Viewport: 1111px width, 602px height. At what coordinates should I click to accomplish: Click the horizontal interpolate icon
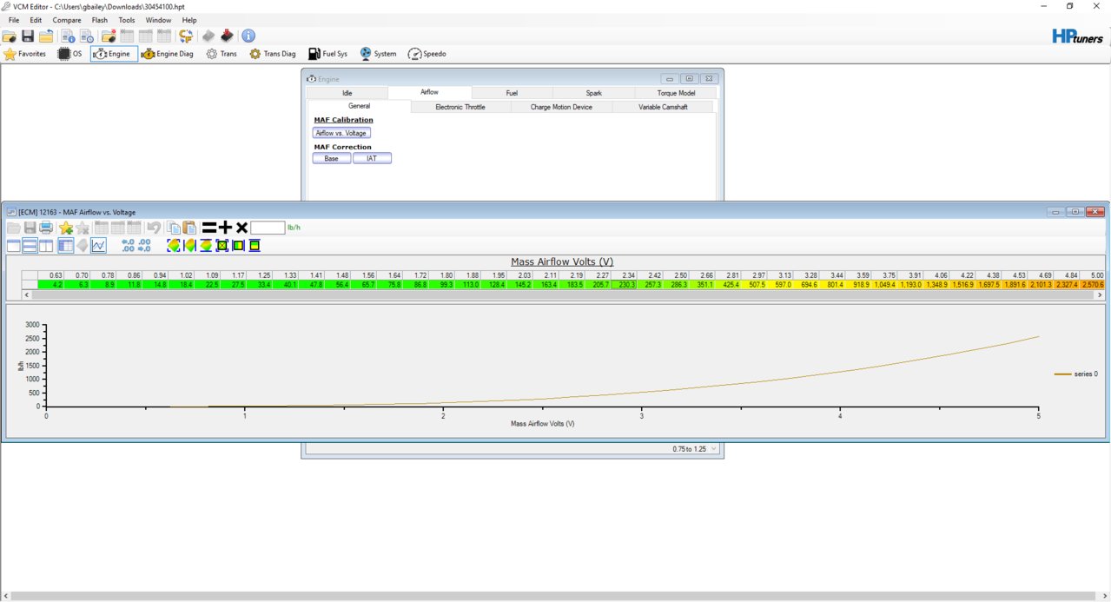[x=190, y=246]
